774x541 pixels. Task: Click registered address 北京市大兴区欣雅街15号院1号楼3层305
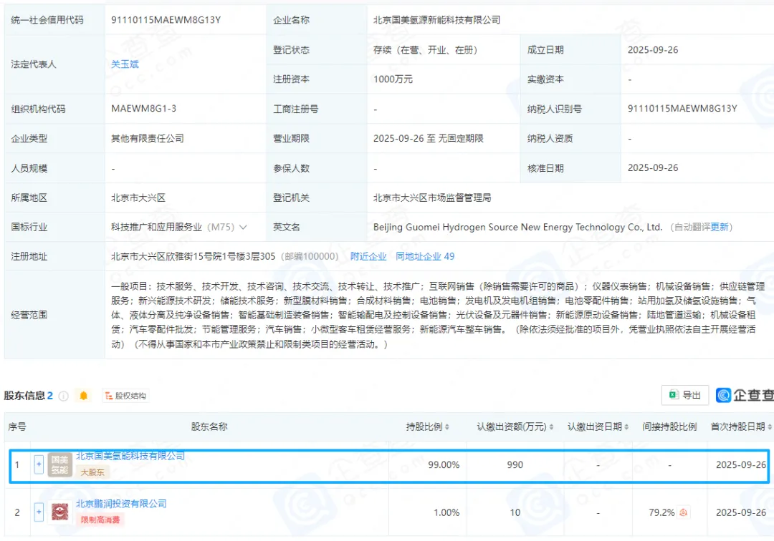coord(193,256)
